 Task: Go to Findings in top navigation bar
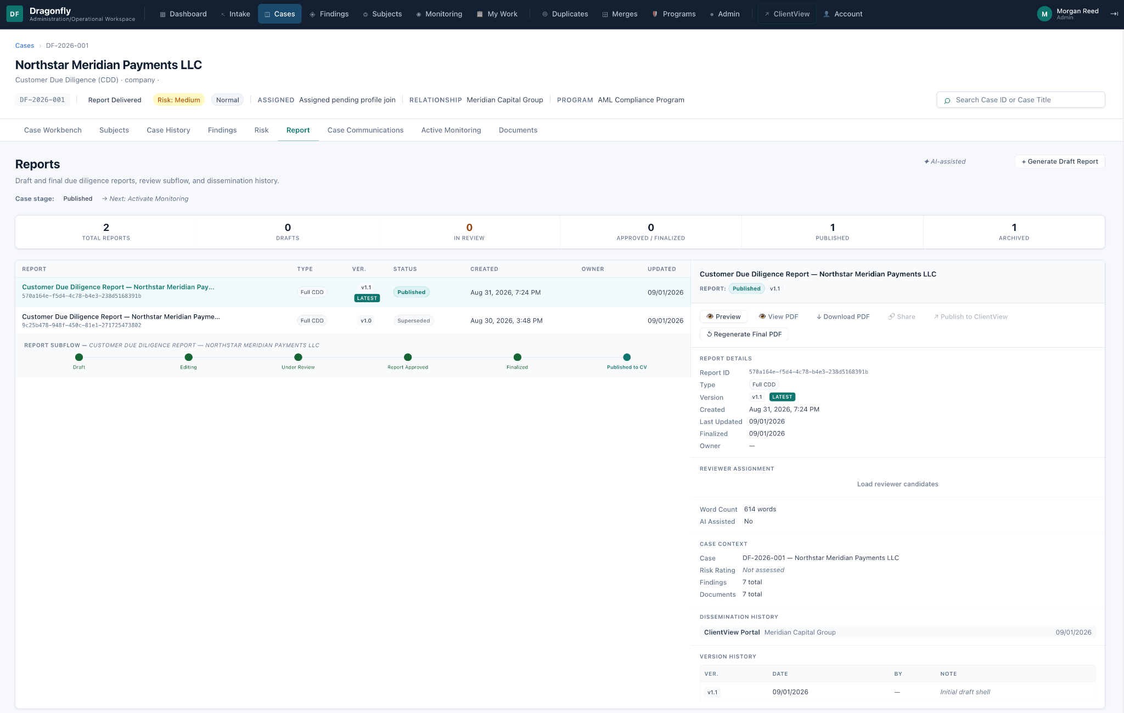click(328, 14)
